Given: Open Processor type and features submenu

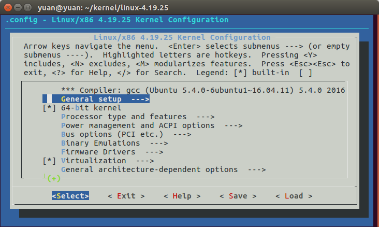Looking at the screenshot, I should click(x=138, y=117).
